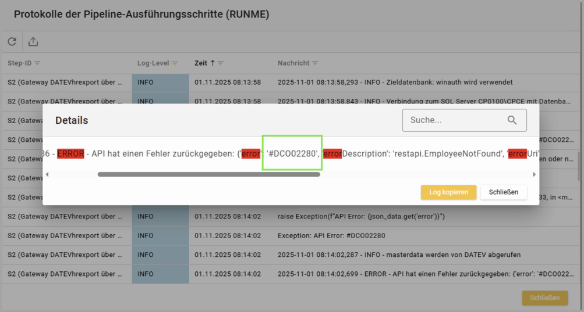Click the Step-ID column header

19,63
